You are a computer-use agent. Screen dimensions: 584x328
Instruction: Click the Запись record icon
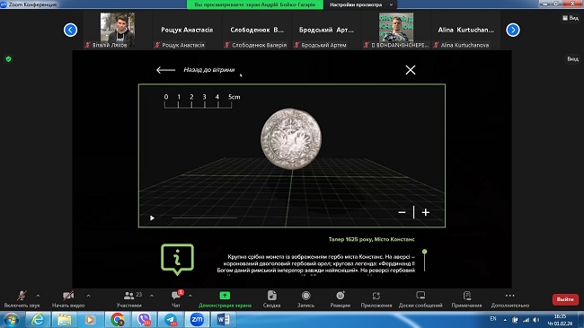[x=305, y=296]
